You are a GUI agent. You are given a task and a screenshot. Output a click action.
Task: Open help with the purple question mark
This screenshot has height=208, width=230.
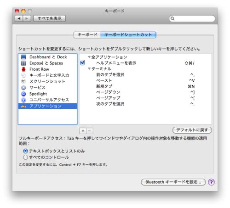[x=211, y=182]
